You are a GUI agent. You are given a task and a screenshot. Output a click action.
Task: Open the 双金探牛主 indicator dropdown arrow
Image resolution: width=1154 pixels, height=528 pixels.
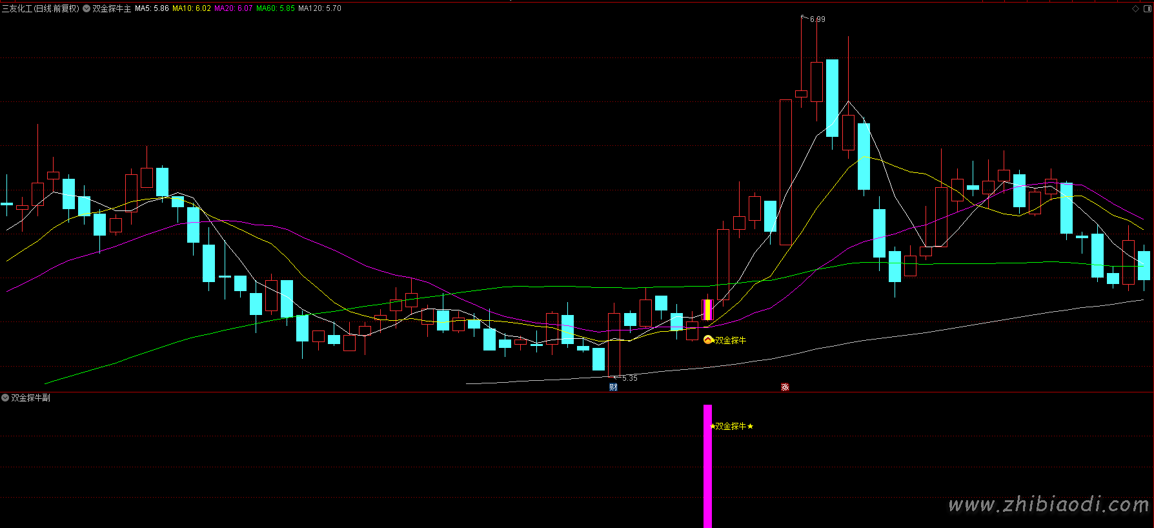click(x=86, y=8)
